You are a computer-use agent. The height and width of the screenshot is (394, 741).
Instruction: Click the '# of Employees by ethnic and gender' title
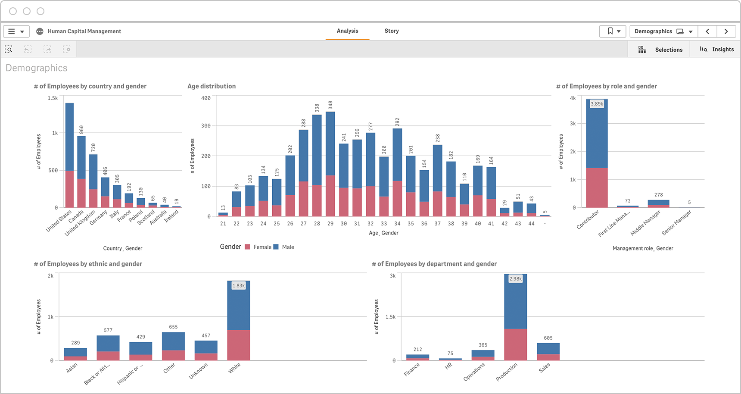88,264
